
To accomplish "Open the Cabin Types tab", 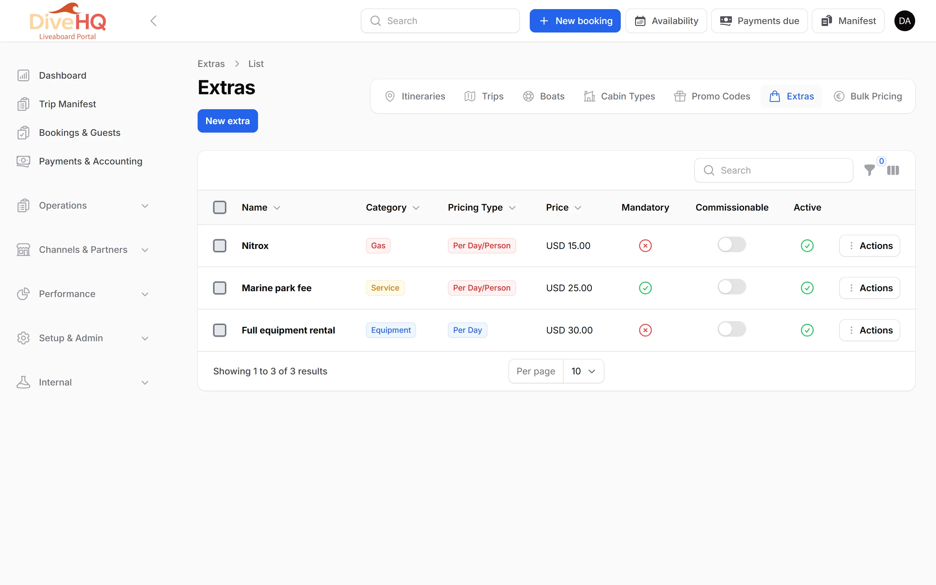I will (619, 96).
